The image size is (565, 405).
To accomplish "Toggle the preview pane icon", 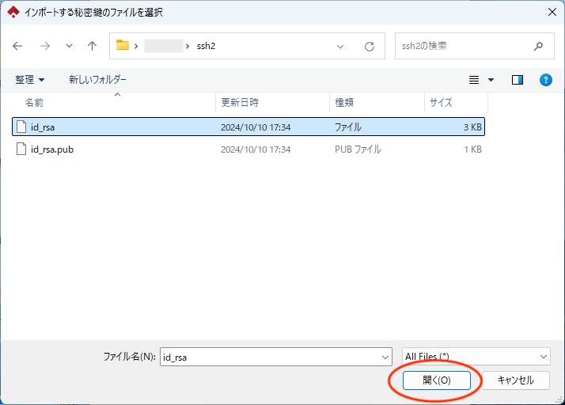I will pos(518,80).
